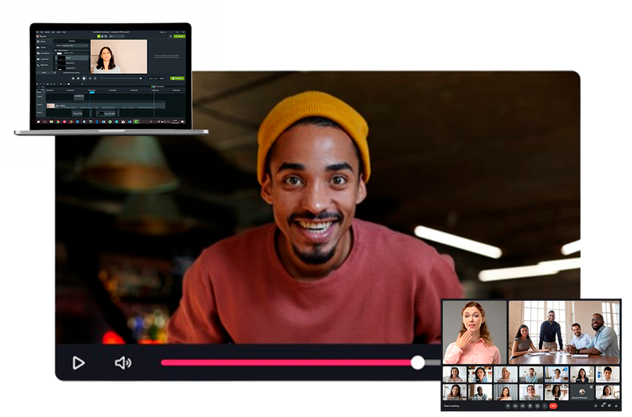Screen dimensions: 632x417
Task: Click the green Properties button in Camtasia
Action: tap(177, 78)
